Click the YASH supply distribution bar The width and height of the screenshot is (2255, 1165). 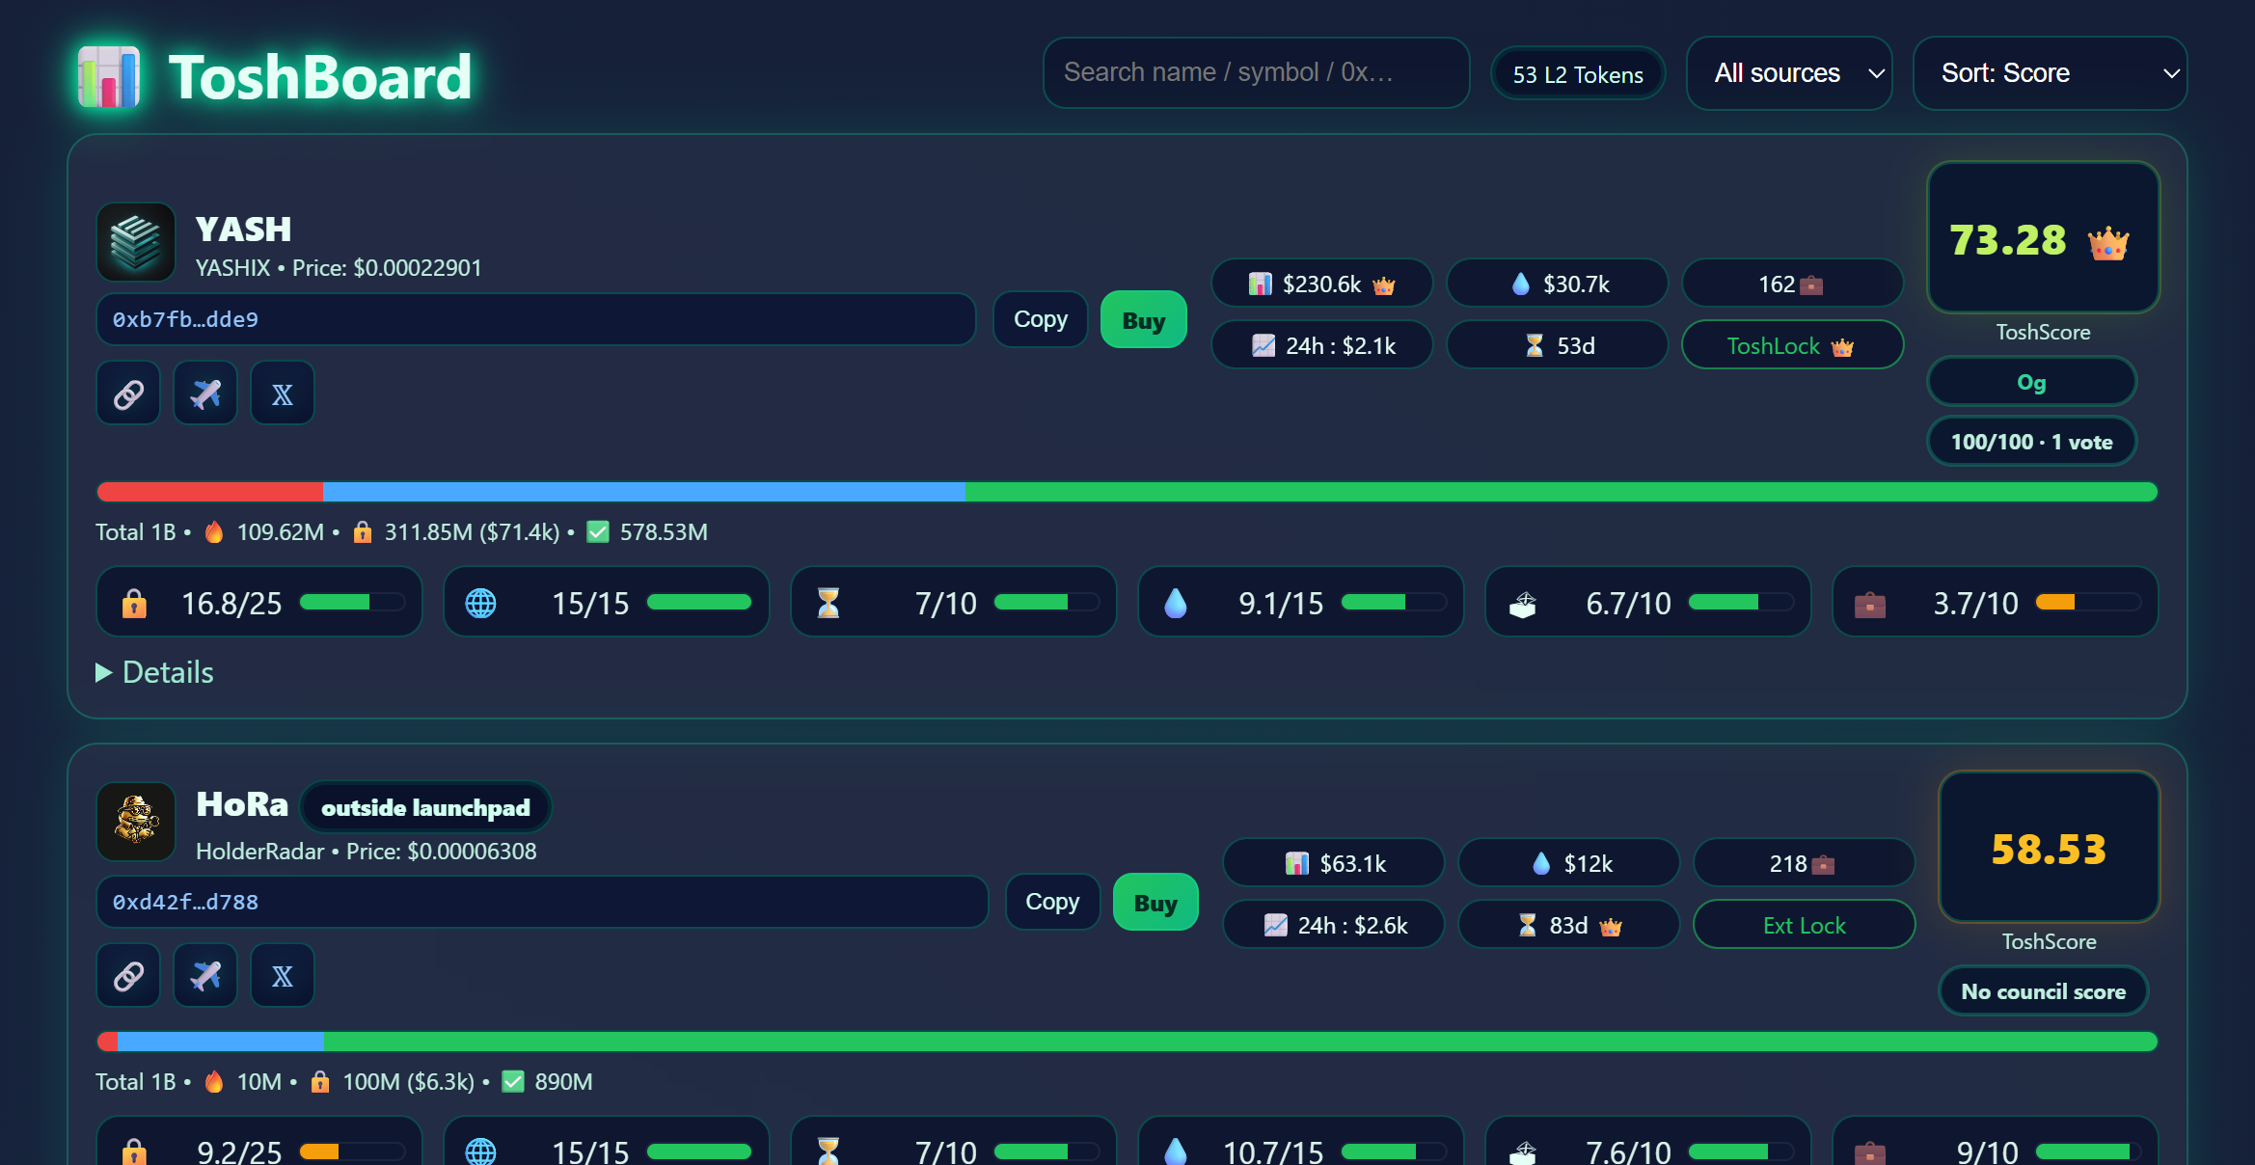(1127, 492)
